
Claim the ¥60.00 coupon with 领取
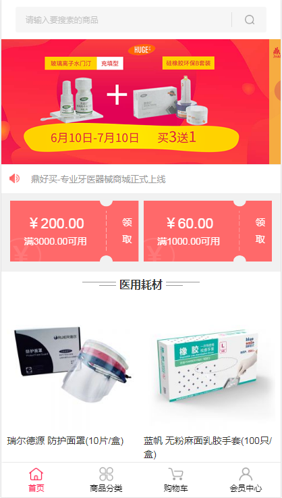pos(260,231)
